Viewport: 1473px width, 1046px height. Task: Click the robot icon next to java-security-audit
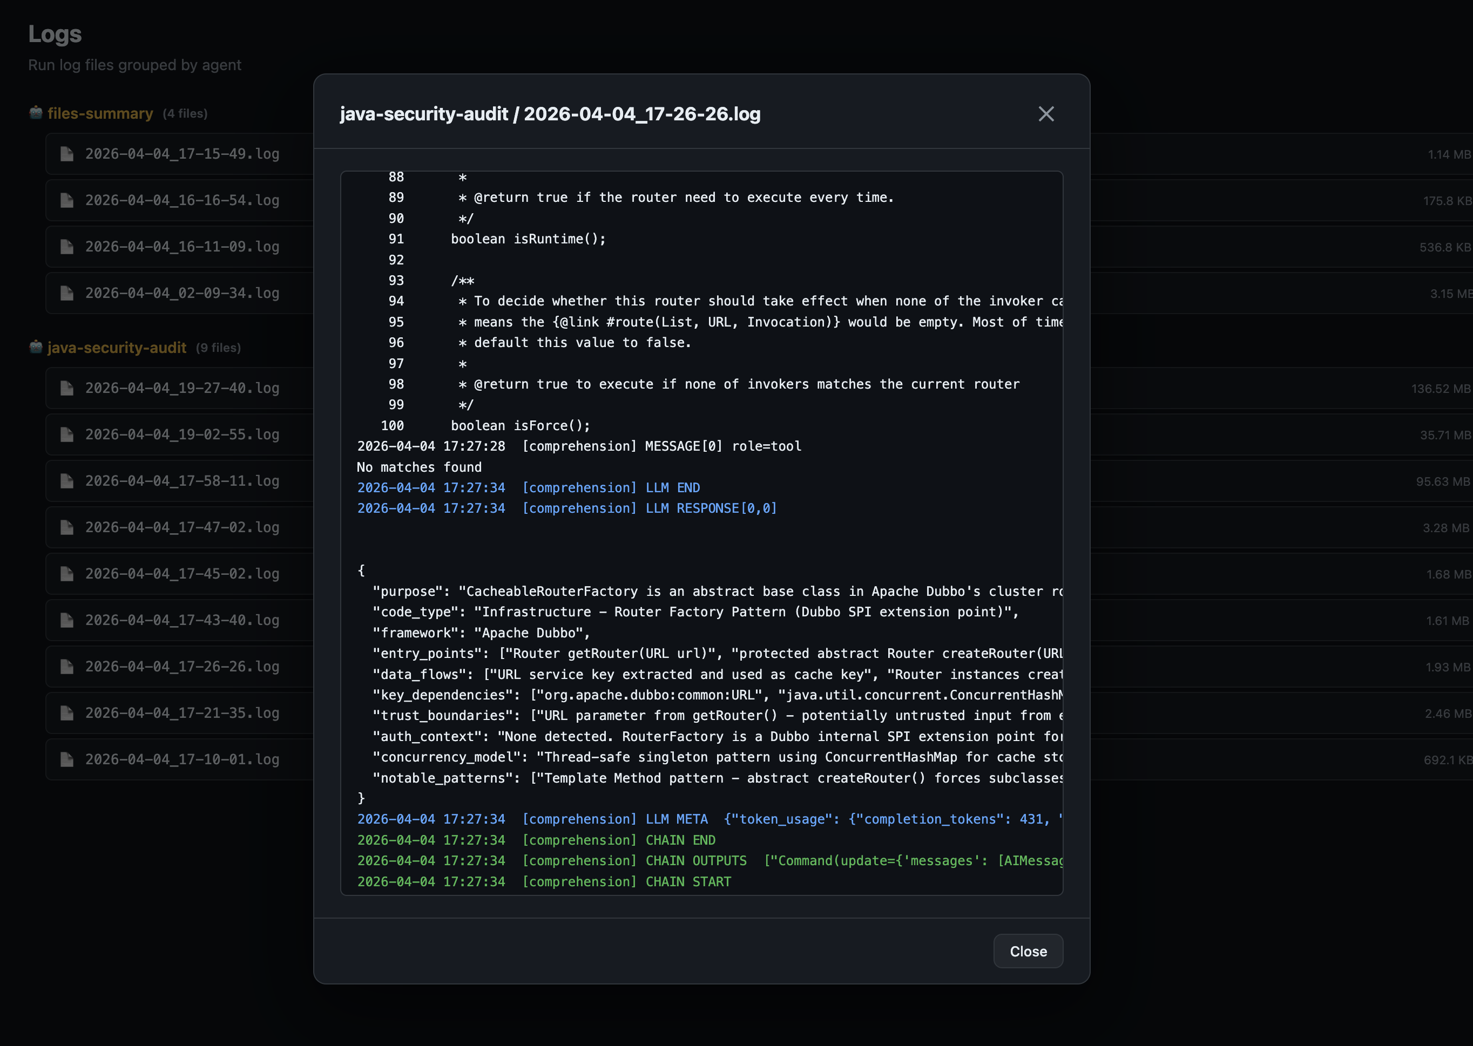pyautogui.click(x=37, y=347)
